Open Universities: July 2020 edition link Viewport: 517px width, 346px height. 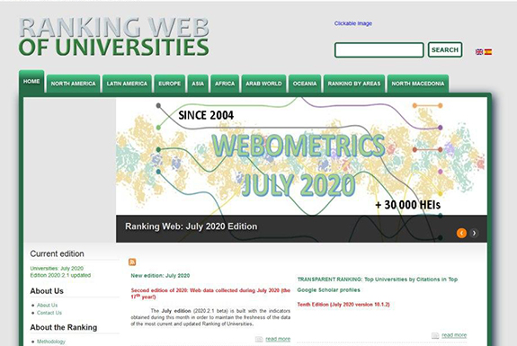57,268
